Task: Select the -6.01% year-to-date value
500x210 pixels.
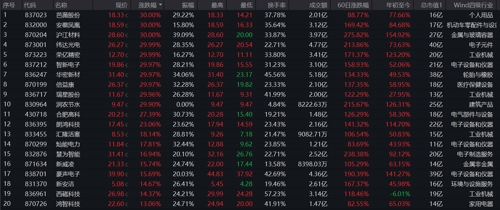Action: tap(401, 194)
